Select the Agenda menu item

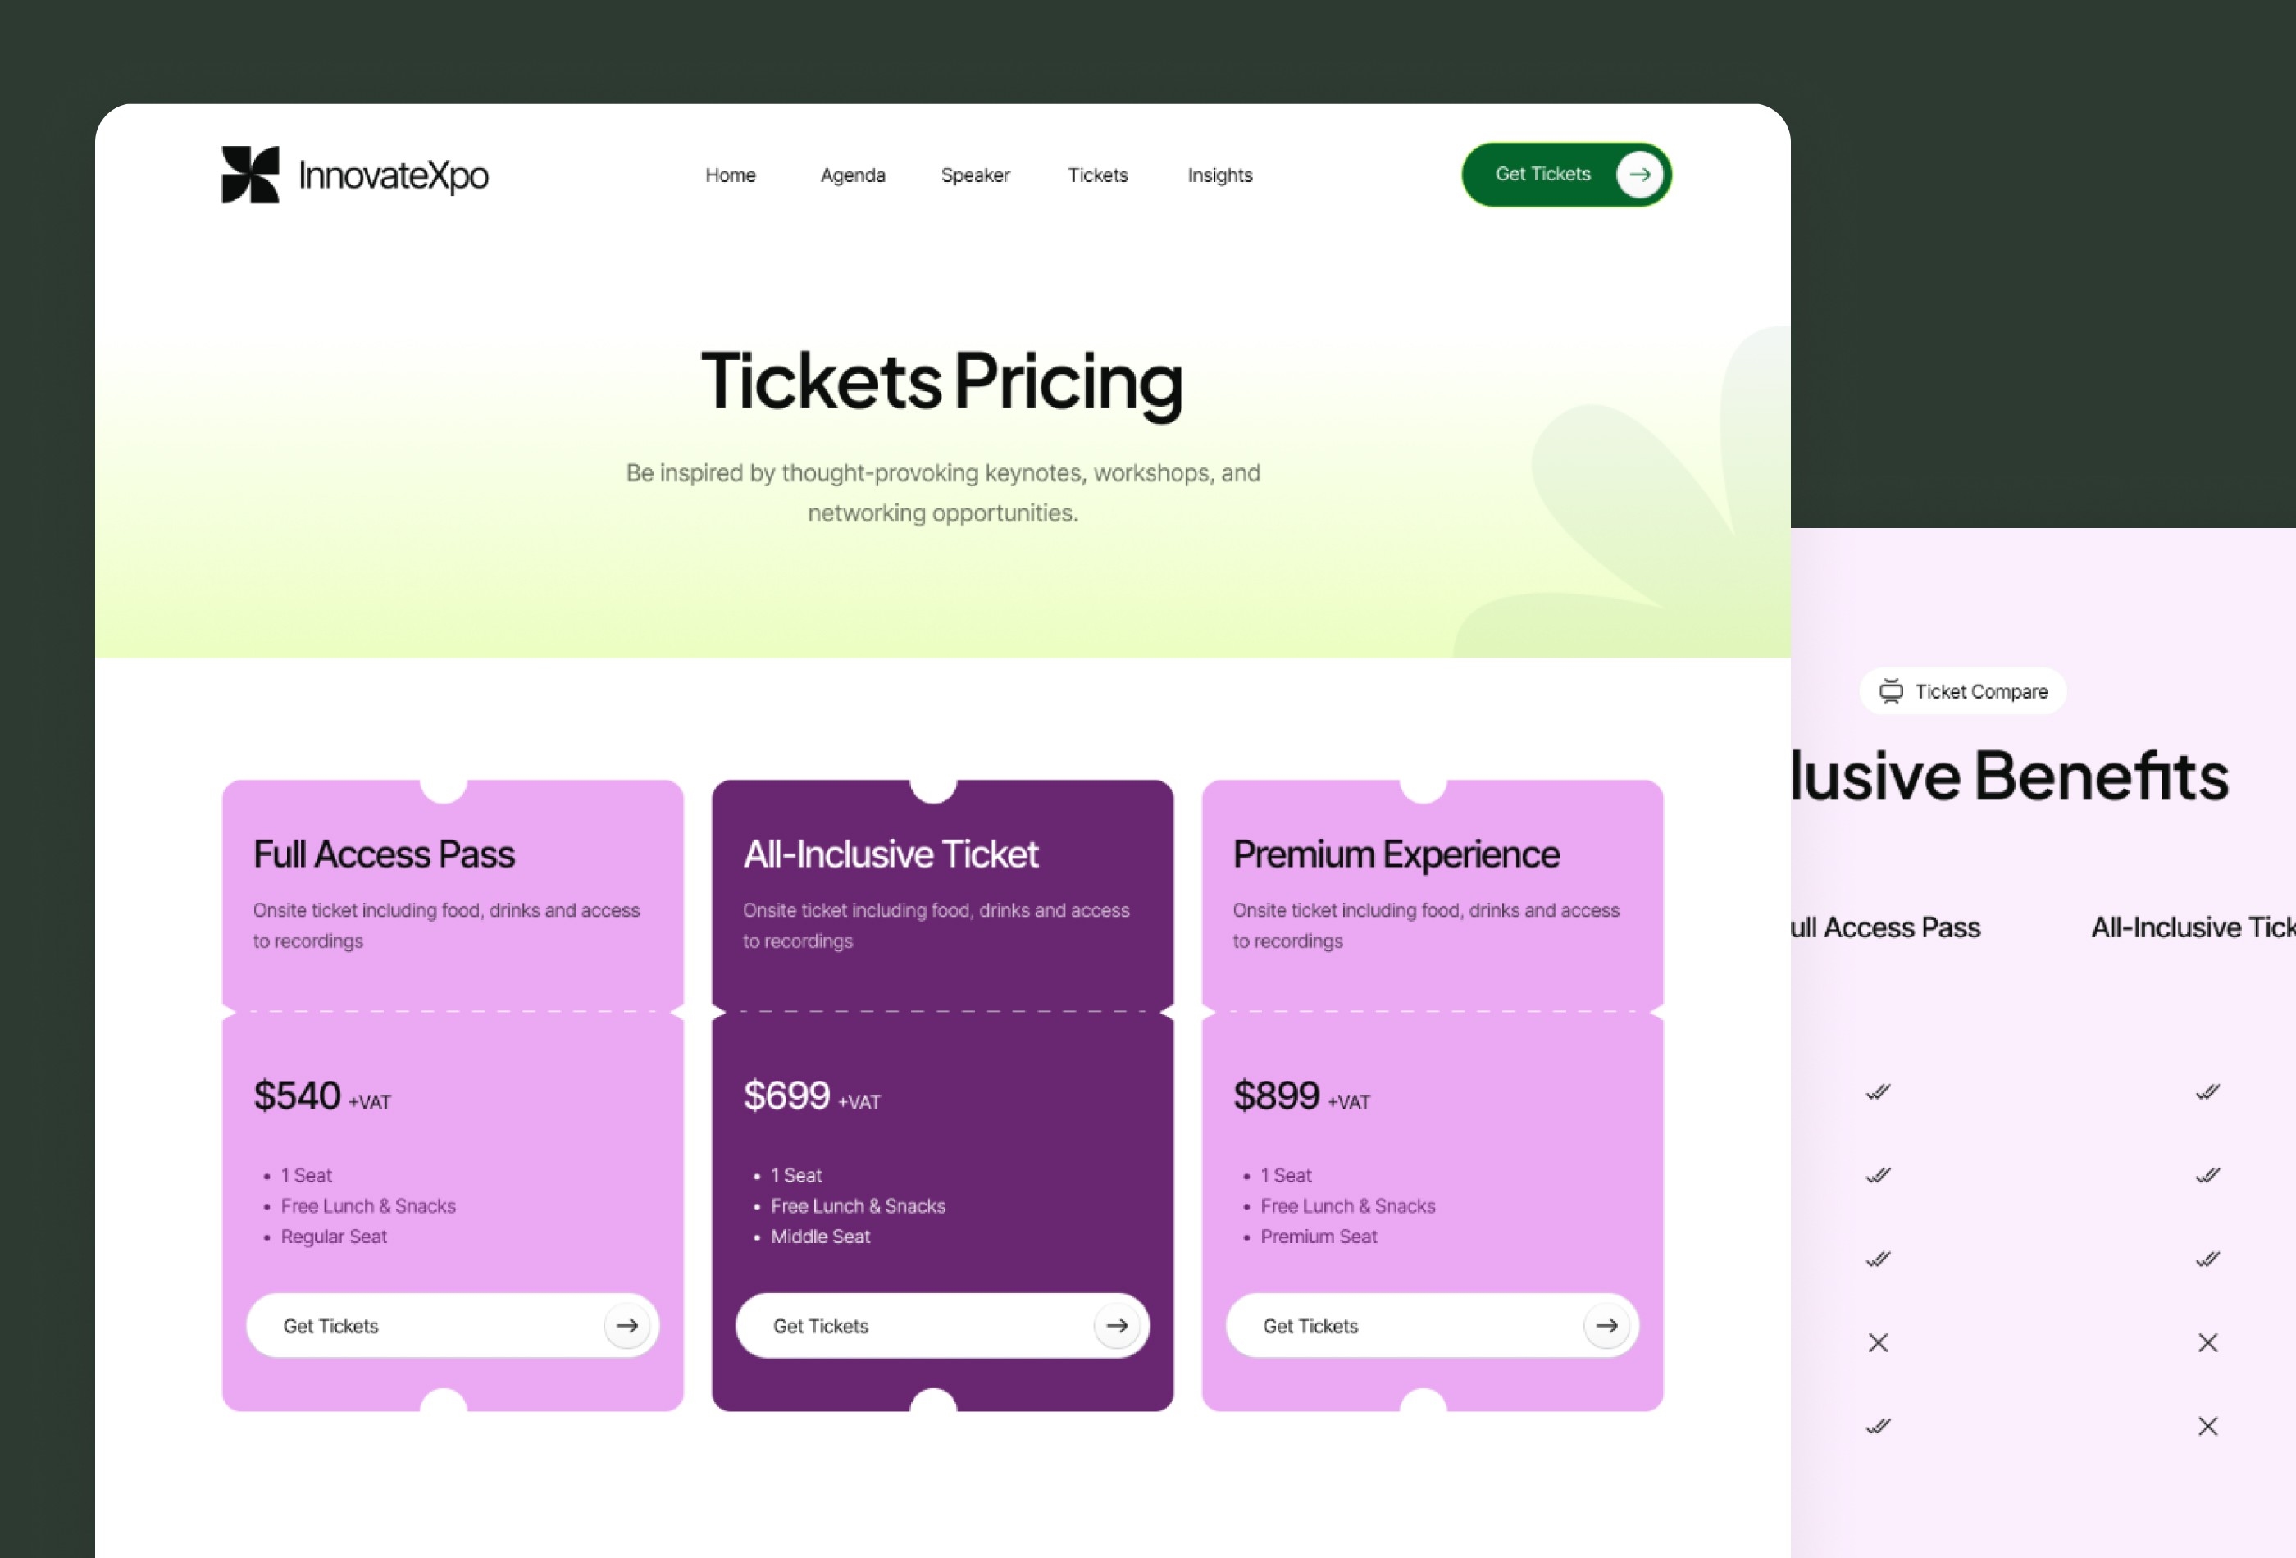(854, 174)
